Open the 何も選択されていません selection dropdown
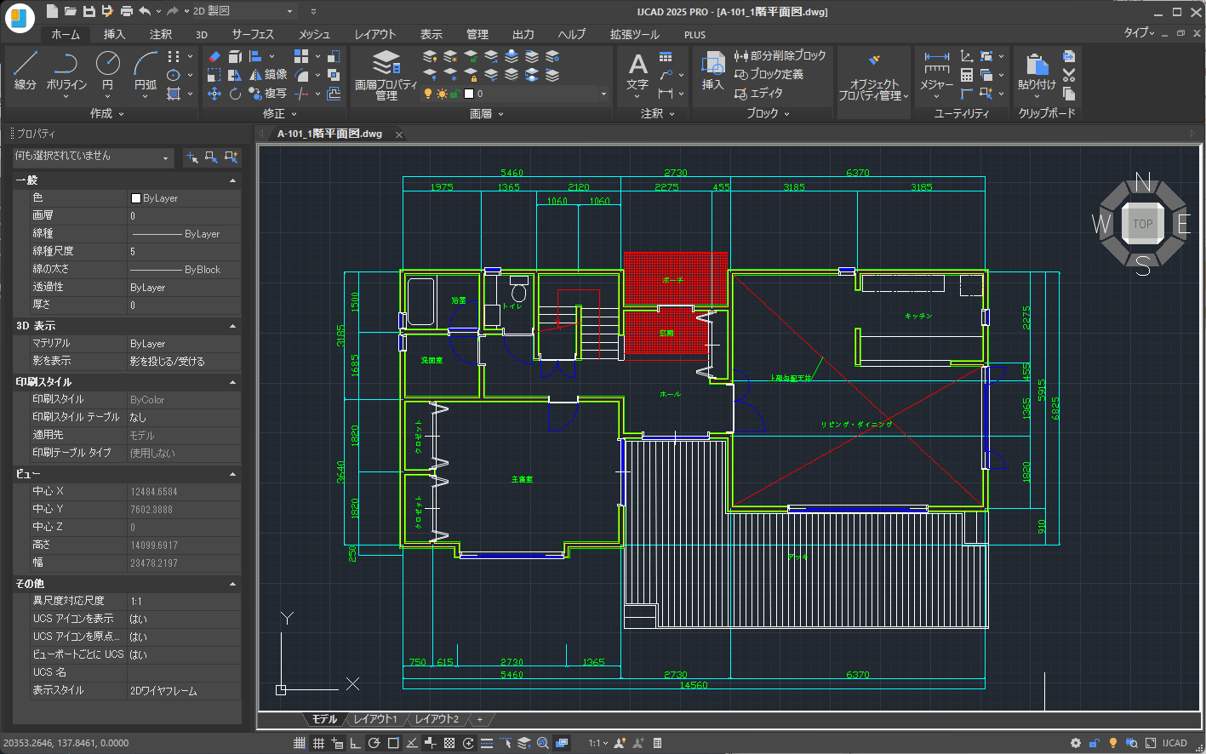Viewport: 1206px width, 754px height. [x=93, y=157]
